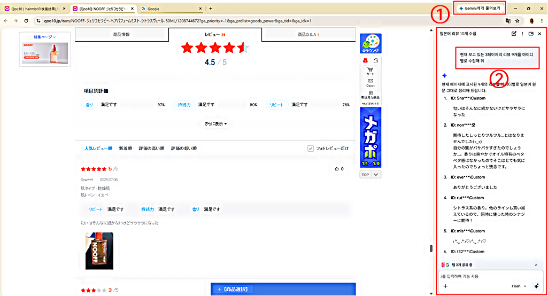Click the red money bag icon in sidebar
Screen dimensions: 548x296
[365, 61]
